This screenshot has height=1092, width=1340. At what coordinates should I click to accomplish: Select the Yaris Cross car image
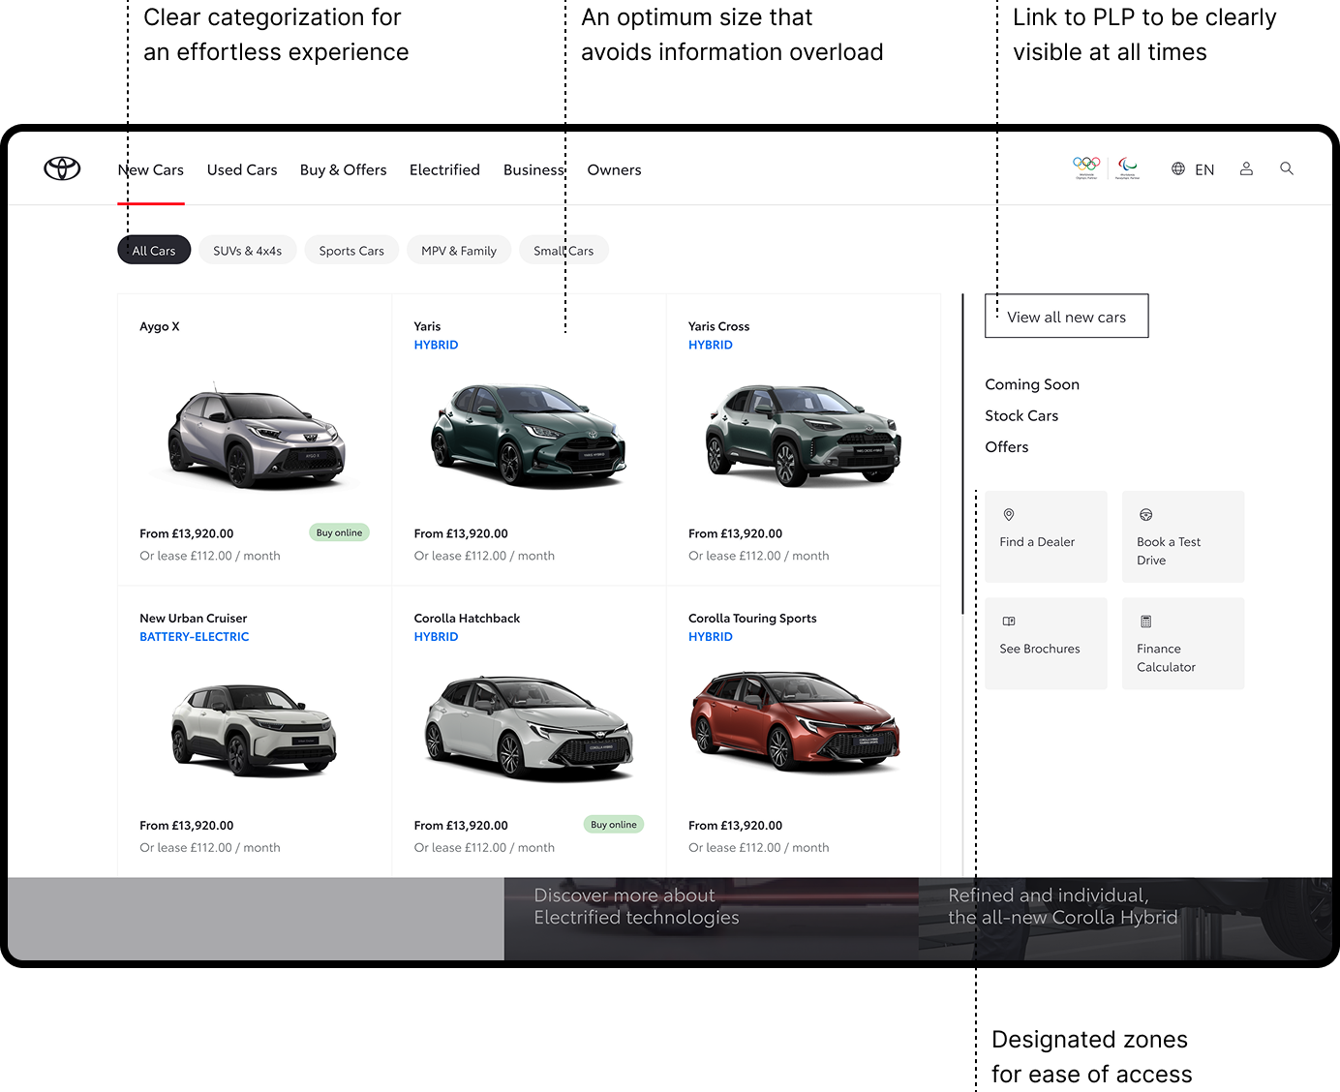(x=803, y=436)
